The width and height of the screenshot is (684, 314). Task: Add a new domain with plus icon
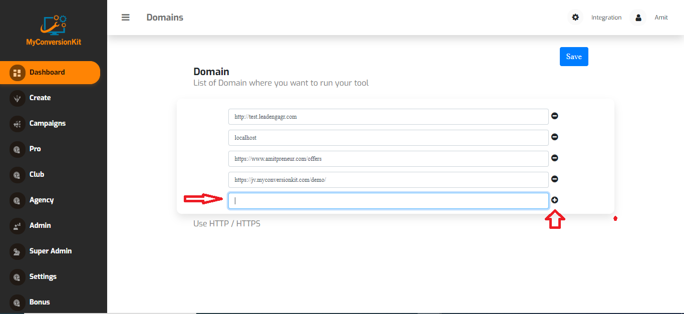555,200
